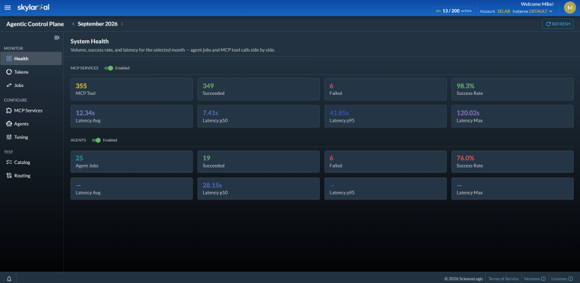
Task: Click the user avatar M
Action: click(x=569, y=7)
